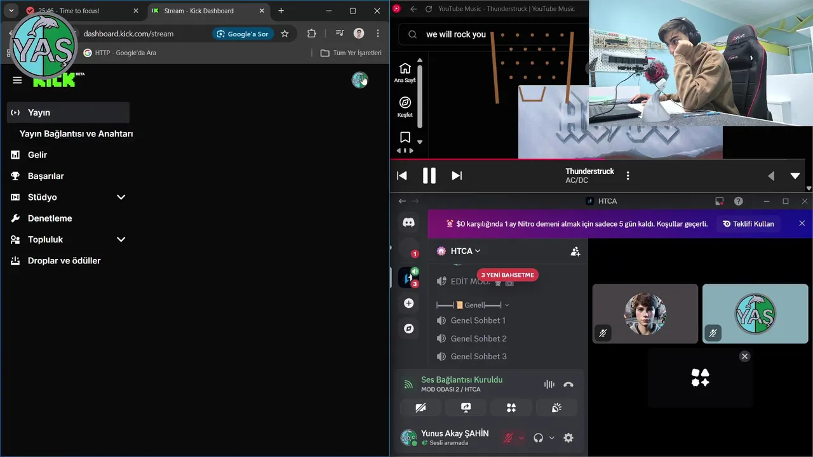Click the Google'a Sor button

coord(242,34)
